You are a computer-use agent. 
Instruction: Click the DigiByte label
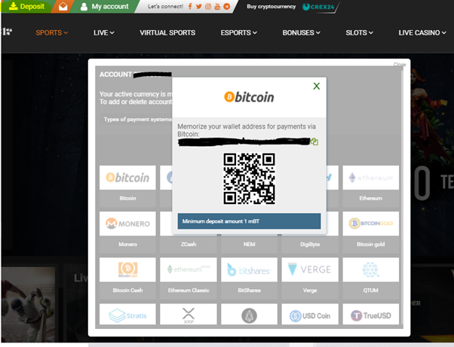click(x=310, y=245)
